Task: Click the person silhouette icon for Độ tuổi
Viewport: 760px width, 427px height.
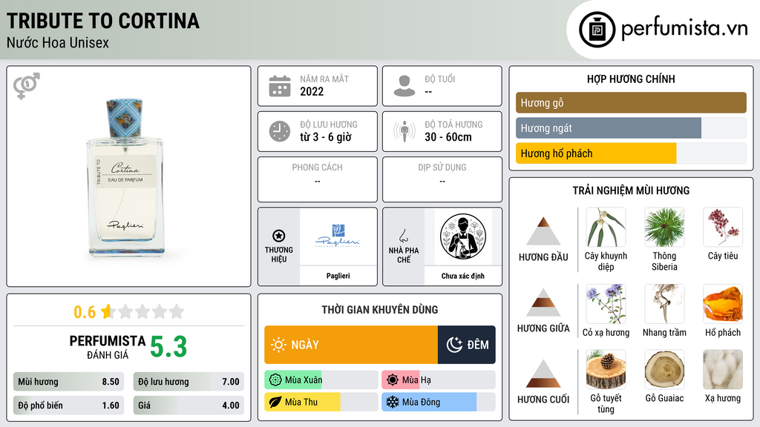Action: (x=404, y=86)
